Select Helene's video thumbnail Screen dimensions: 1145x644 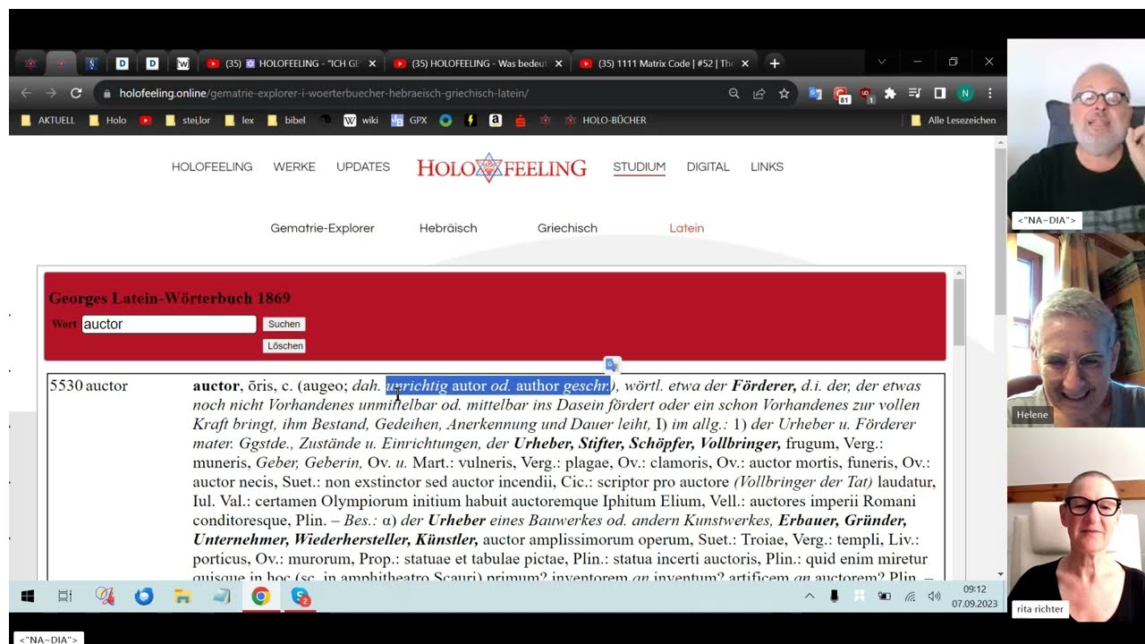point(1075,329)
